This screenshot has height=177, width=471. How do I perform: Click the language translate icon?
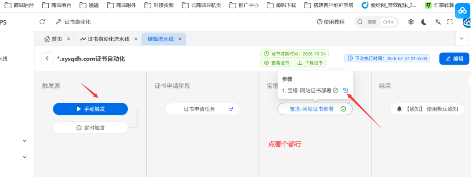coord(438,22)
